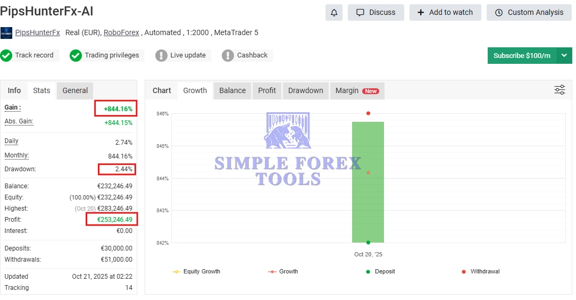Toggle the Growth legend series
This screenshot has width=576, height=300.
pyautogui.click(x=283, y=271)
